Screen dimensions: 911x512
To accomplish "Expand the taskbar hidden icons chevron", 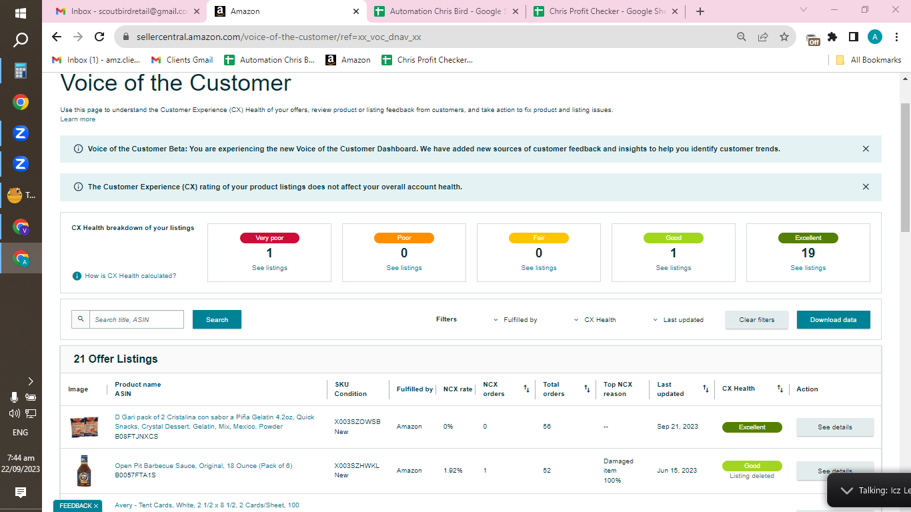I will coord(30,381).
